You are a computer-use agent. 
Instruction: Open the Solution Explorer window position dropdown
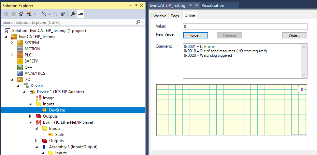tap(131, 6)
